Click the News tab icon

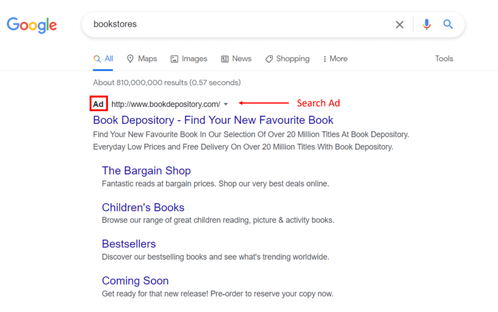click(x=224, y=58)
